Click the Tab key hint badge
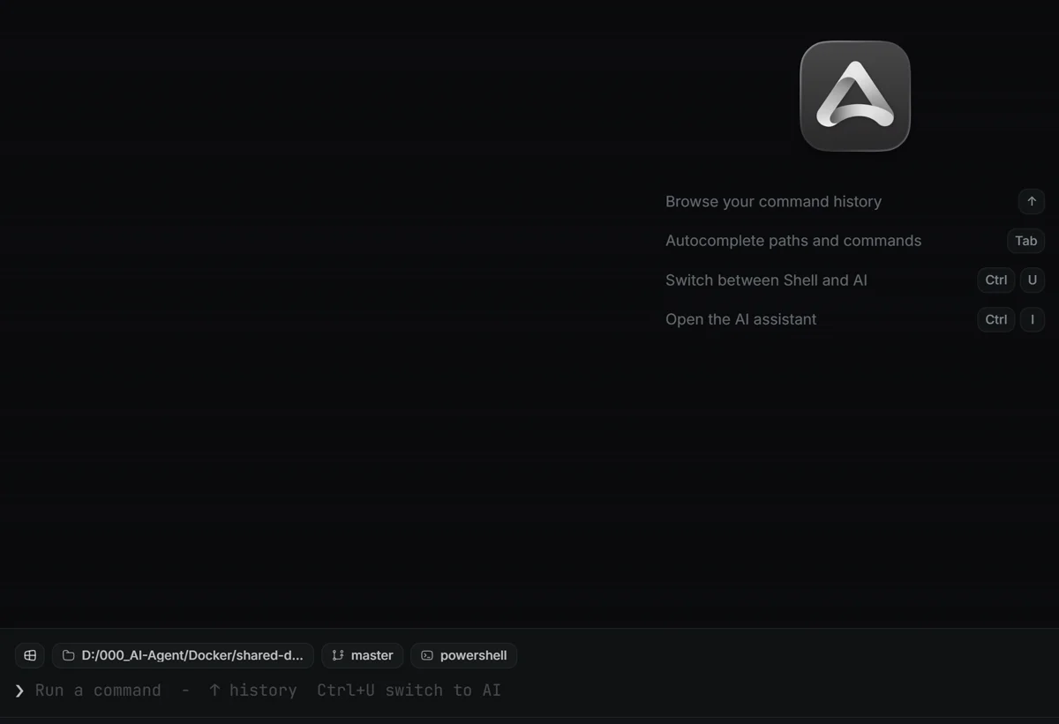Image resolution: width=1059 pixels, height=724 pixels. click(x=1025, y=241)
